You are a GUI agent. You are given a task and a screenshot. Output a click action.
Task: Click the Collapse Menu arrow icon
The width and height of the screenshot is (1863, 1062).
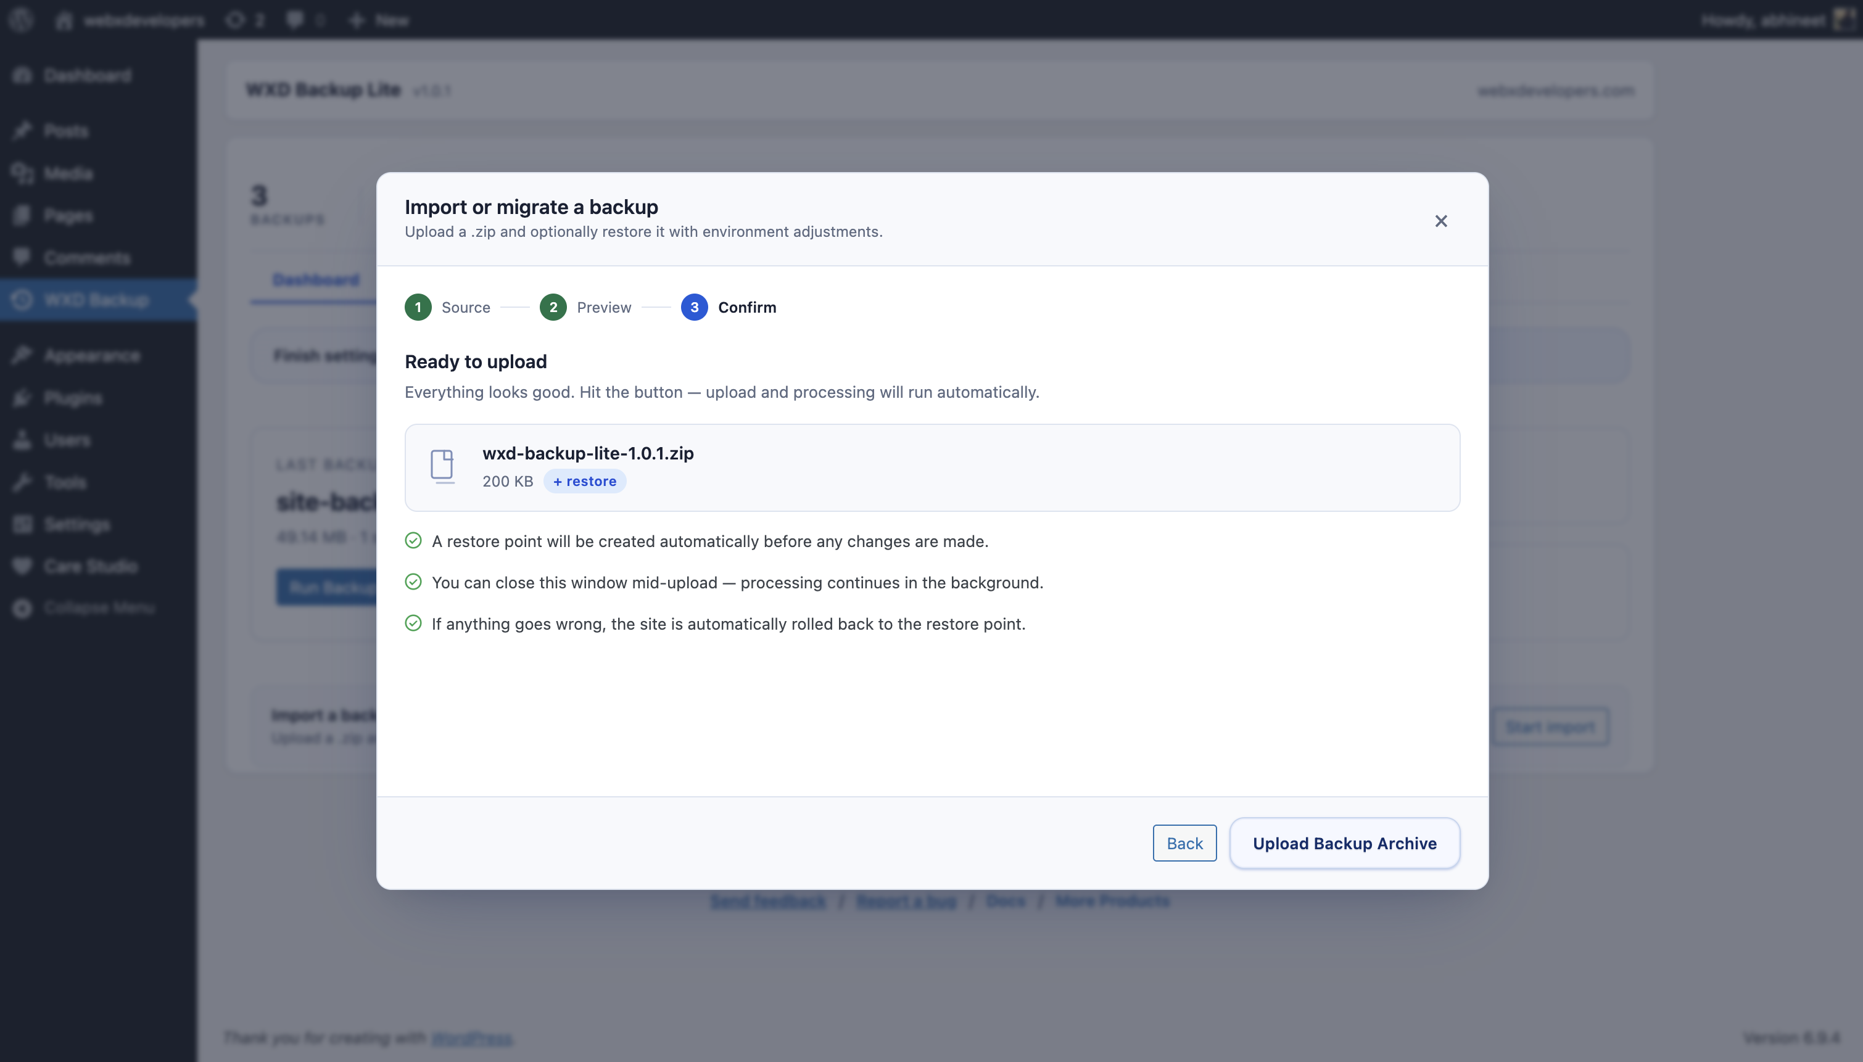point(23,607)
